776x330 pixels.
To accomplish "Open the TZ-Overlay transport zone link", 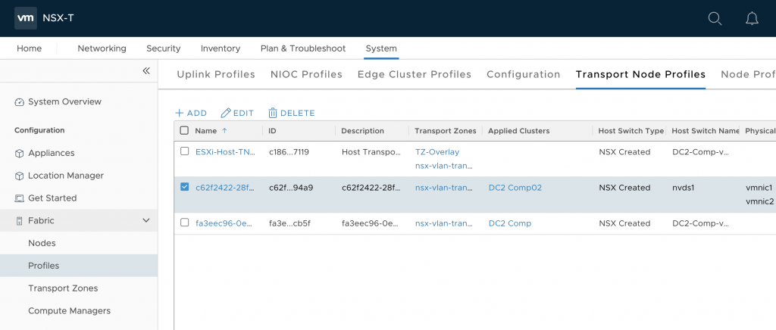I will 437,152.
